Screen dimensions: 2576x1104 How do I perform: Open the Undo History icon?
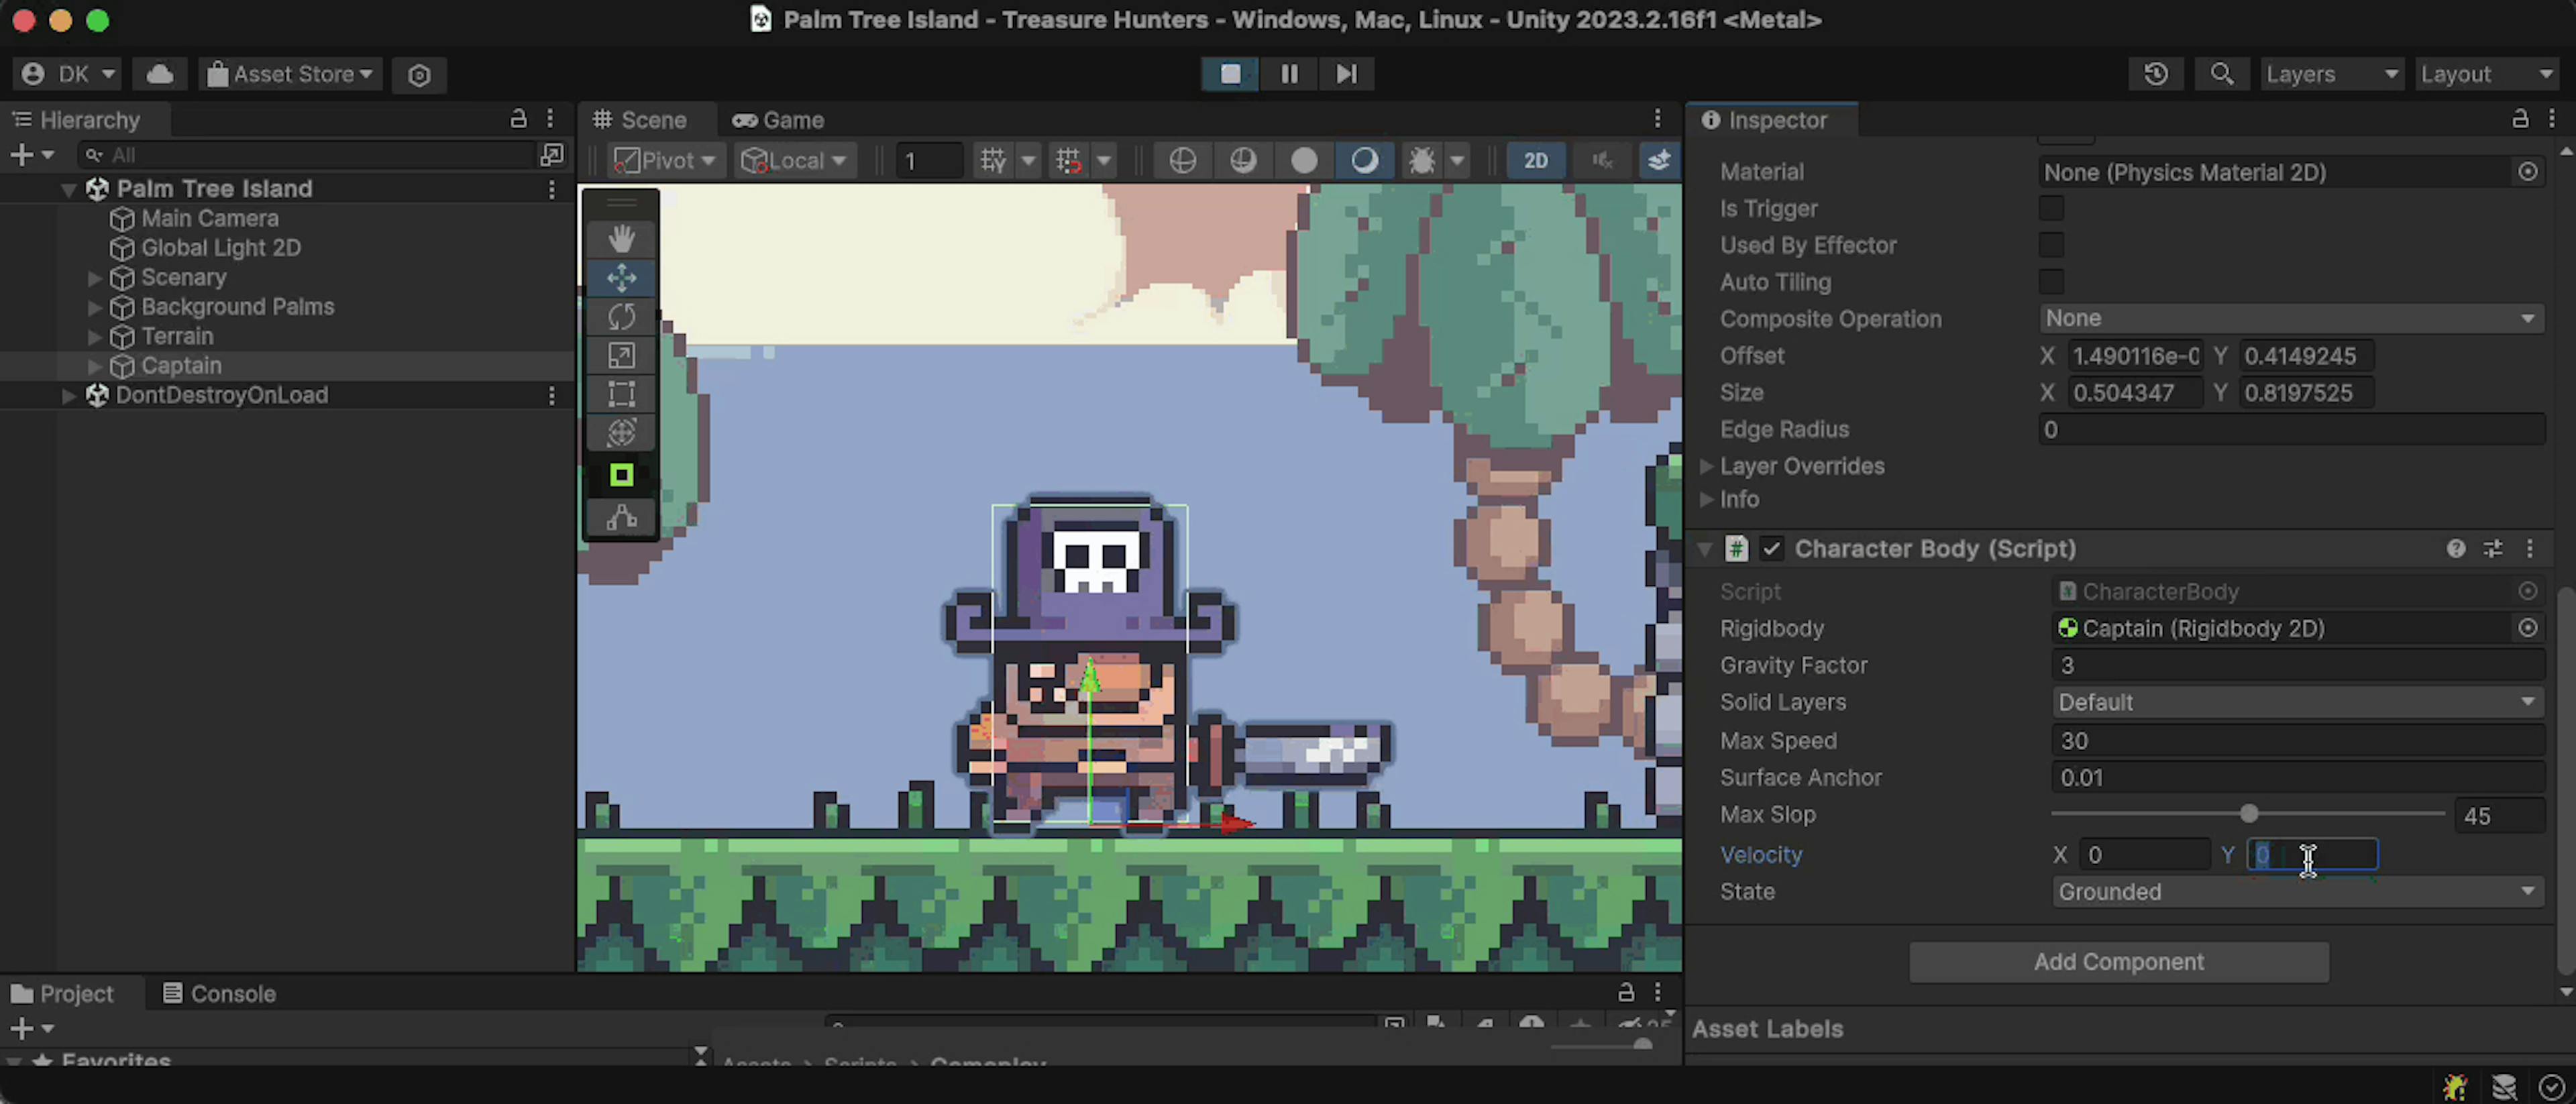coord(2155,74)
